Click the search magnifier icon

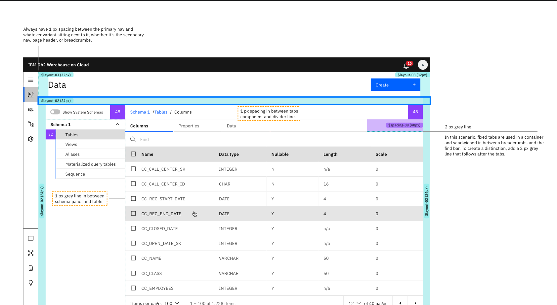tap(133, 139)
